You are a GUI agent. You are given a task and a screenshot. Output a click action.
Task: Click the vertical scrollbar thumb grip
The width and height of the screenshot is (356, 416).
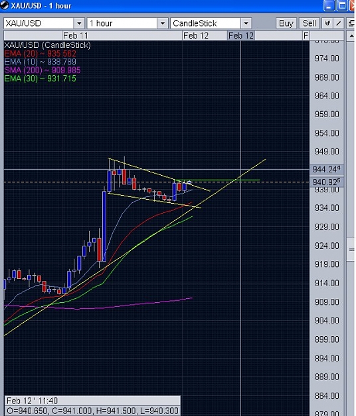(x=351, y=250)
